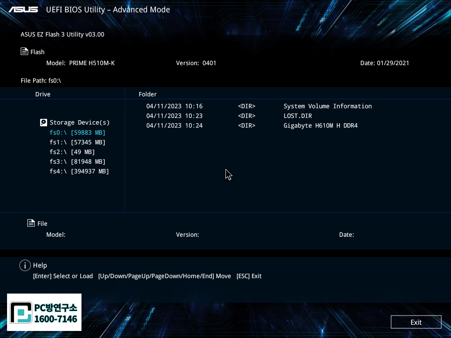Click the 04/11/2023 10:16 timestamp
The width and height of the screenshot is (451, 338).
pos(174,106)
